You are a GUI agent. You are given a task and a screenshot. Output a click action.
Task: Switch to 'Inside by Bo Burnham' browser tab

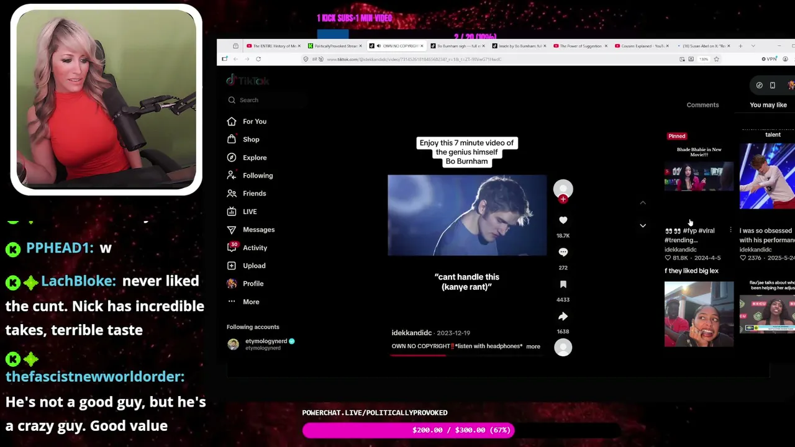(518, 46)
